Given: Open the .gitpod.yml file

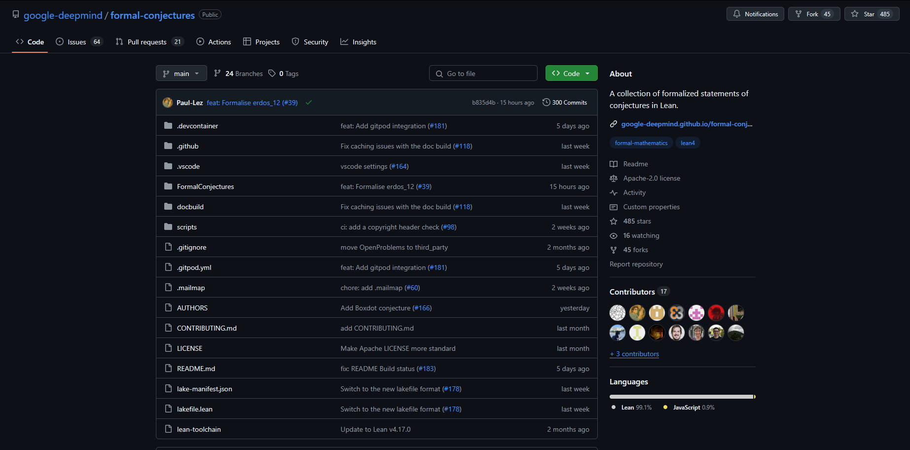Looking at the screenshot, I should point(194,267).
